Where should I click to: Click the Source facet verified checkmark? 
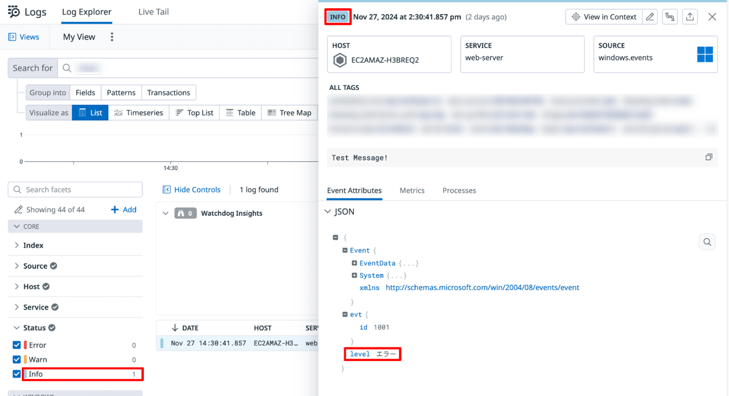pyautogui.click(x=54, y=266)
